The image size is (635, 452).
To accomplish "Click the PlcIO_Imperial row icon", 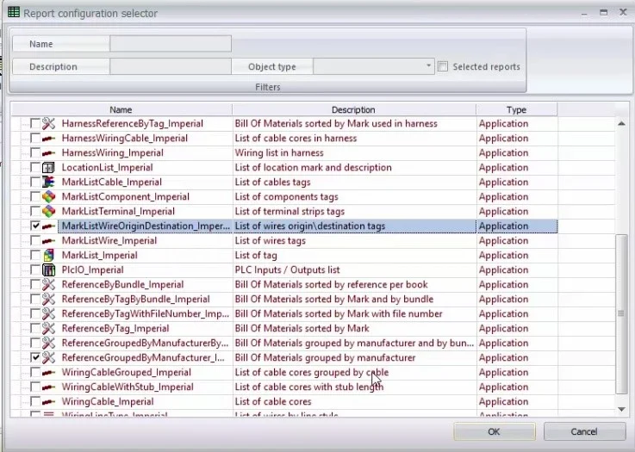I will coord(49,270).
